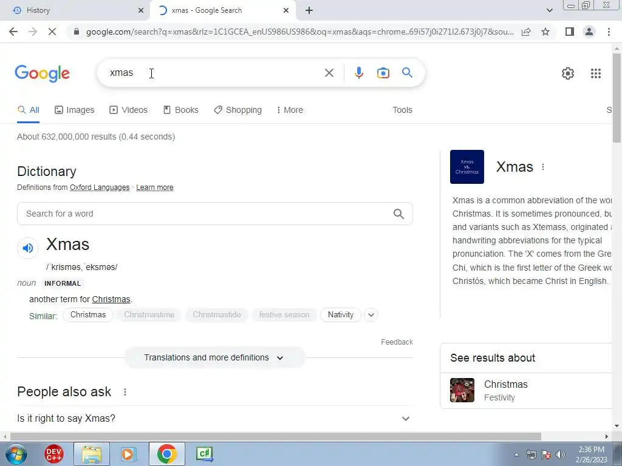Click the Google logo

click(x=43, y=73)
